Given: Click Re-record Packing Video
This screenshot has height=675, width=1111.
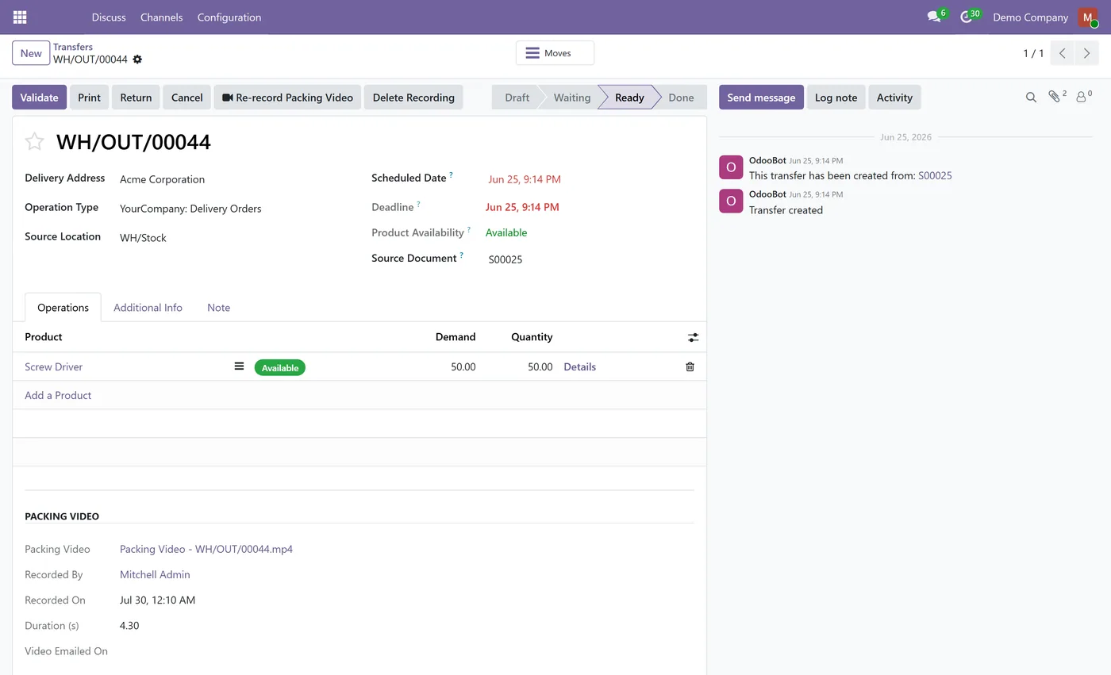Looking at the screenshot, I should (x=287, y=98).
